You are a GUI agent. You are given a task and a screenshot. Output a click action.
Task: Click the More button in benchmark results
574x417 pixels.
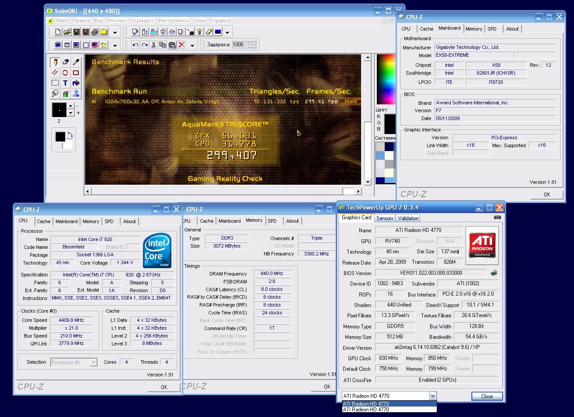[x=351, y=101]
